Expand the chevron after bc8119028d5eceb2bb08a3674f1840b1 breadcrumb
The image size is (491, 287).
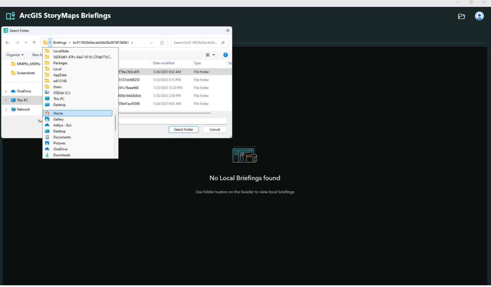click(x=132, y=43)
